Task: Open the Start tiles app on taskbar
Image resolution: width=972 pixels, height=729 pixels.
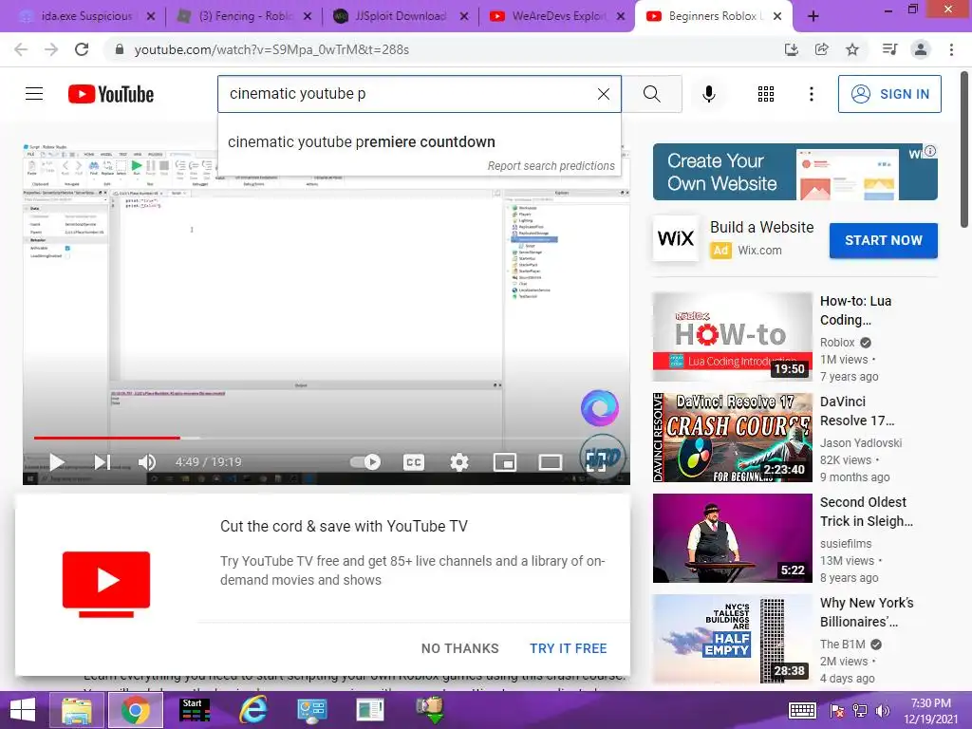Action: [x=195, y=710]
